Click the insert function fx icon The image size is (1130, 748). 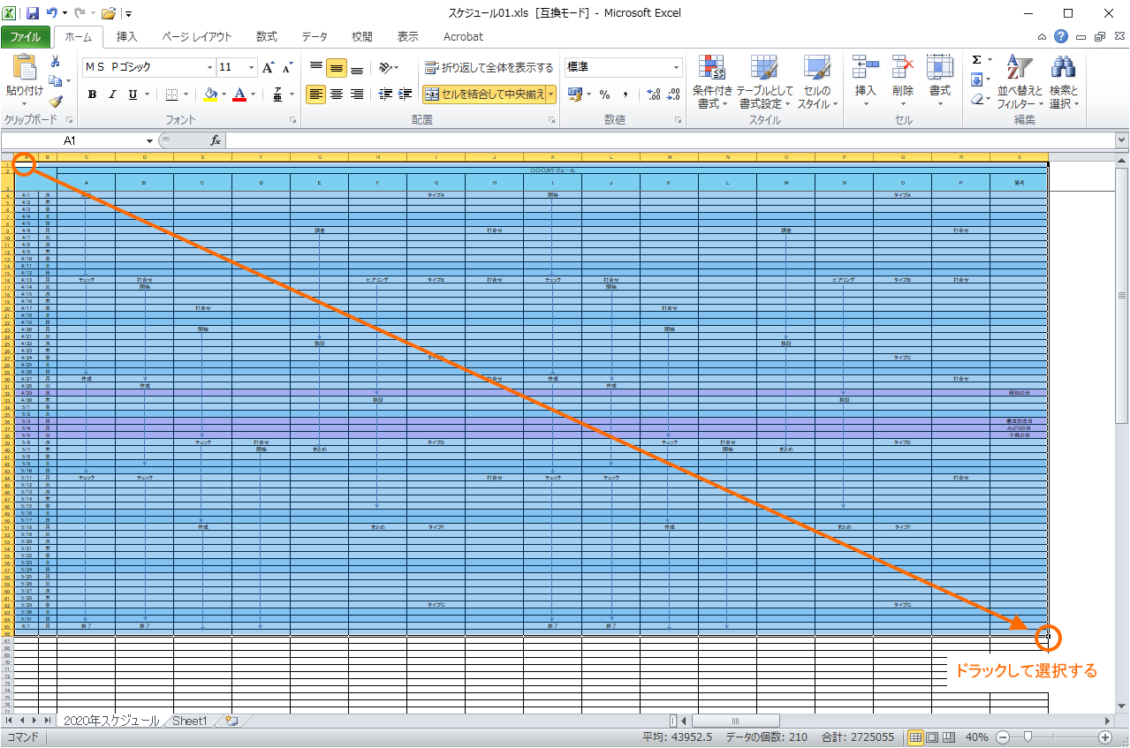click(215, 140)
